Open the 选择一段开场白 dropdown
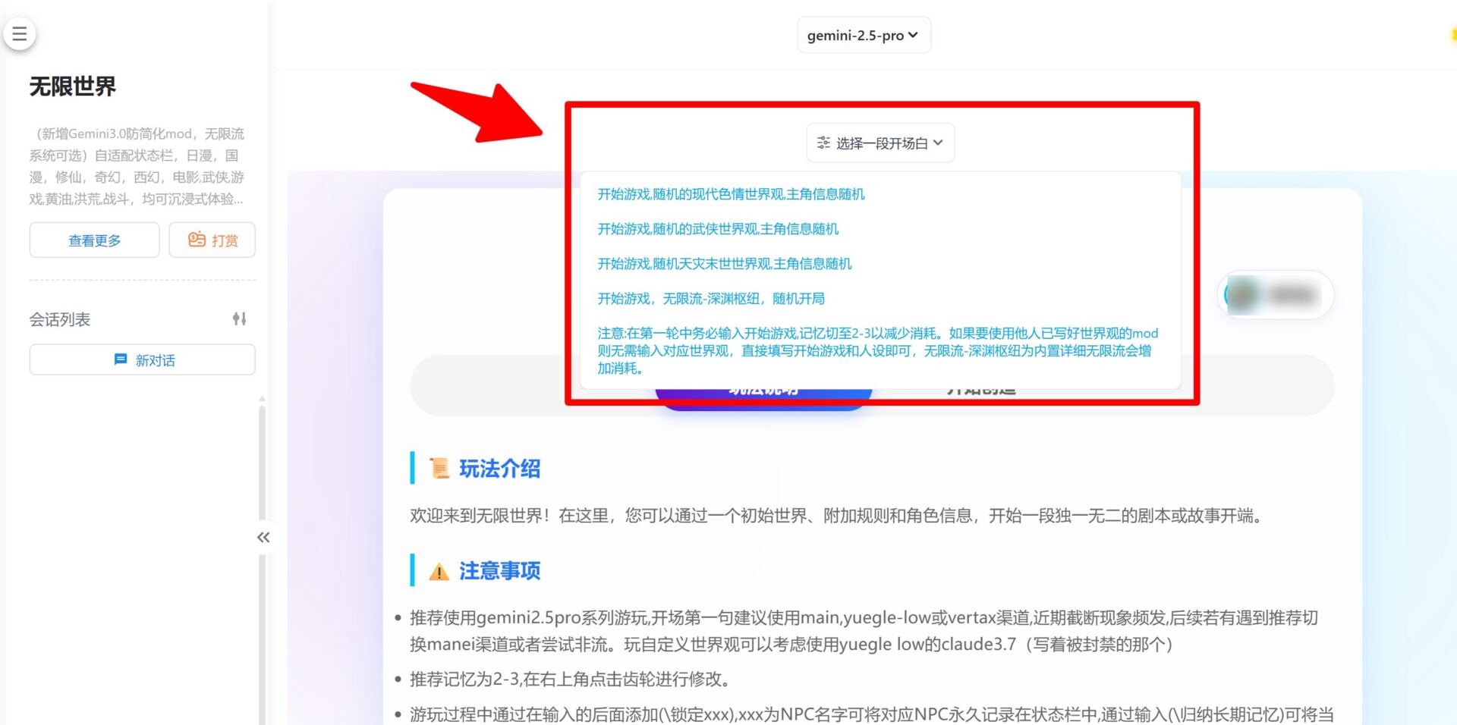Screen dimensions: 1457x725 [880, 142]
